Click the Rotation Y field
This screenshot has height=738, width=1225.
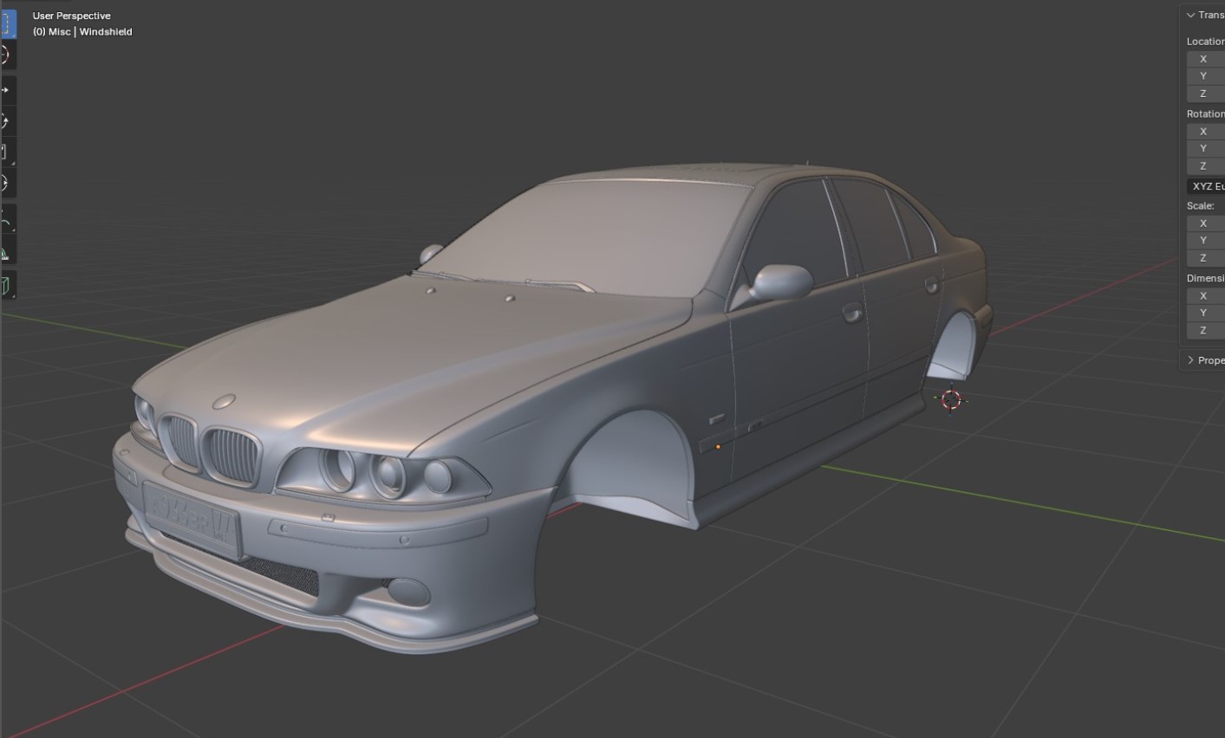tap(1207, 148)
